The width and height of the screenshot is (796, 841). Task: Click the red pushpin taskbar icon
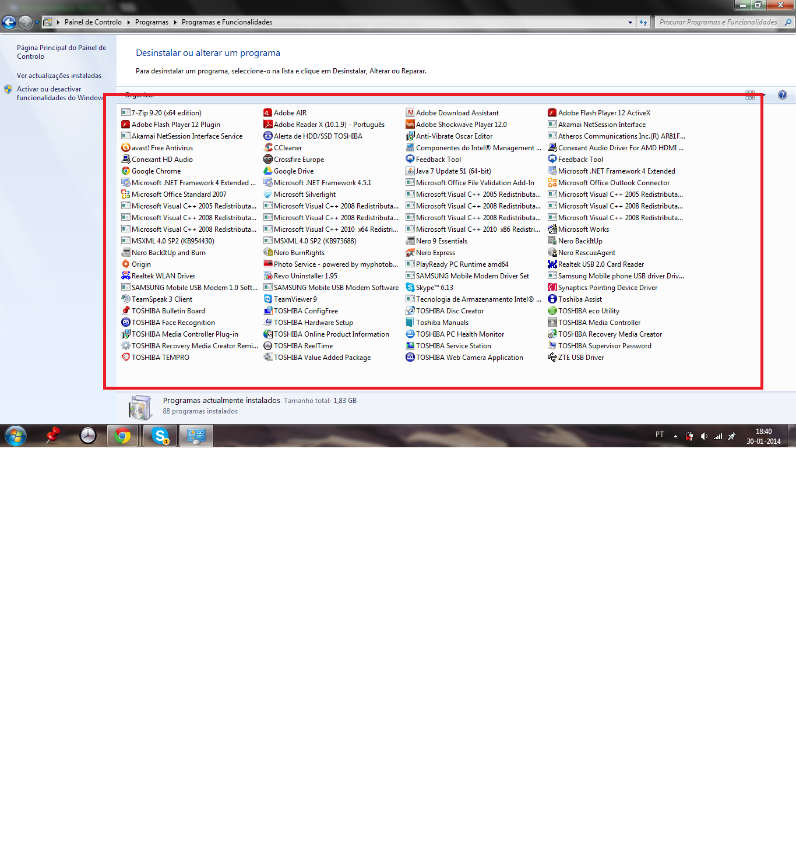(53, 435)
